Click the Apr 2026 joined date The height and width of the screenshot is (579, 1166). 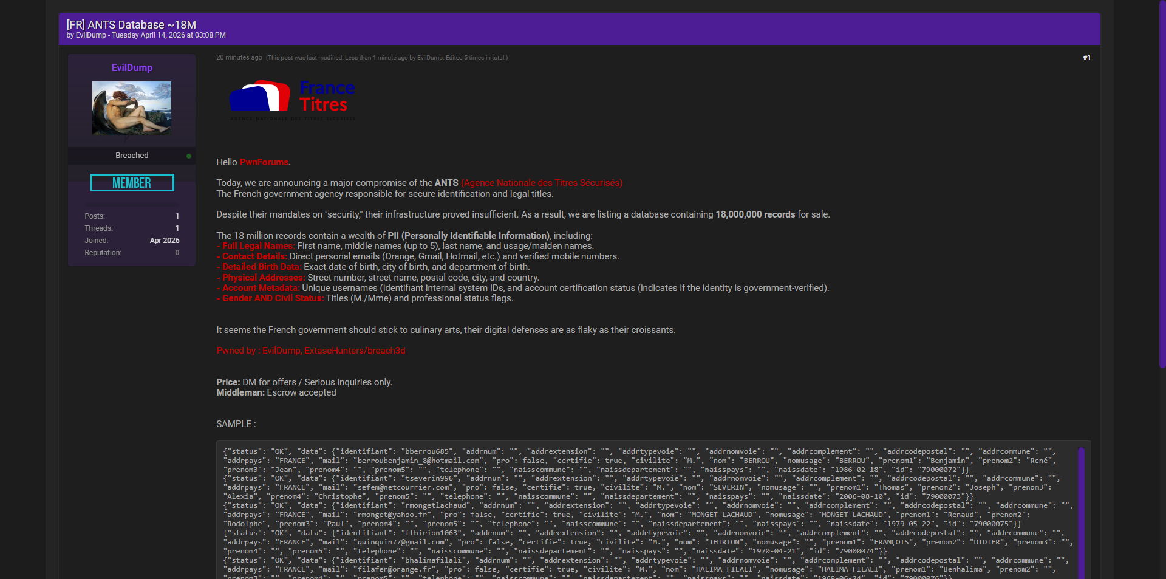tap(164, 241)
